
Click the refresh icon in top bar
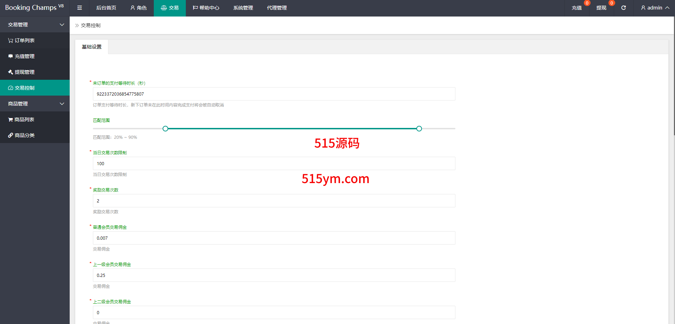click(623, 8)
